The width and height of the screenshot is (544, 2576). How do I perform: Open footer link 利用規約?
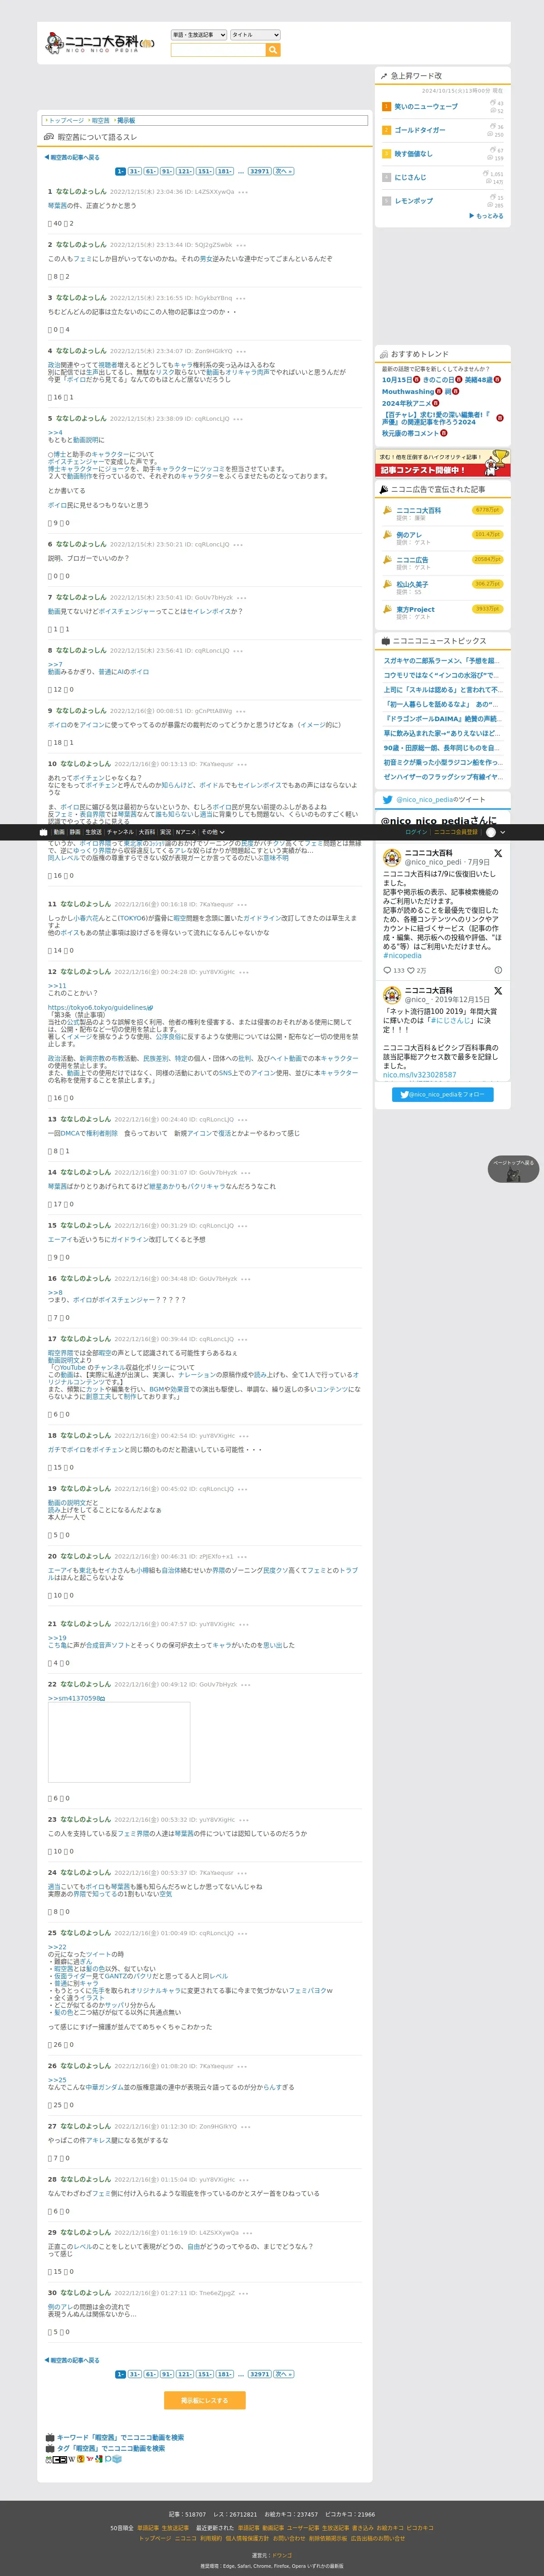(211, 2538)
